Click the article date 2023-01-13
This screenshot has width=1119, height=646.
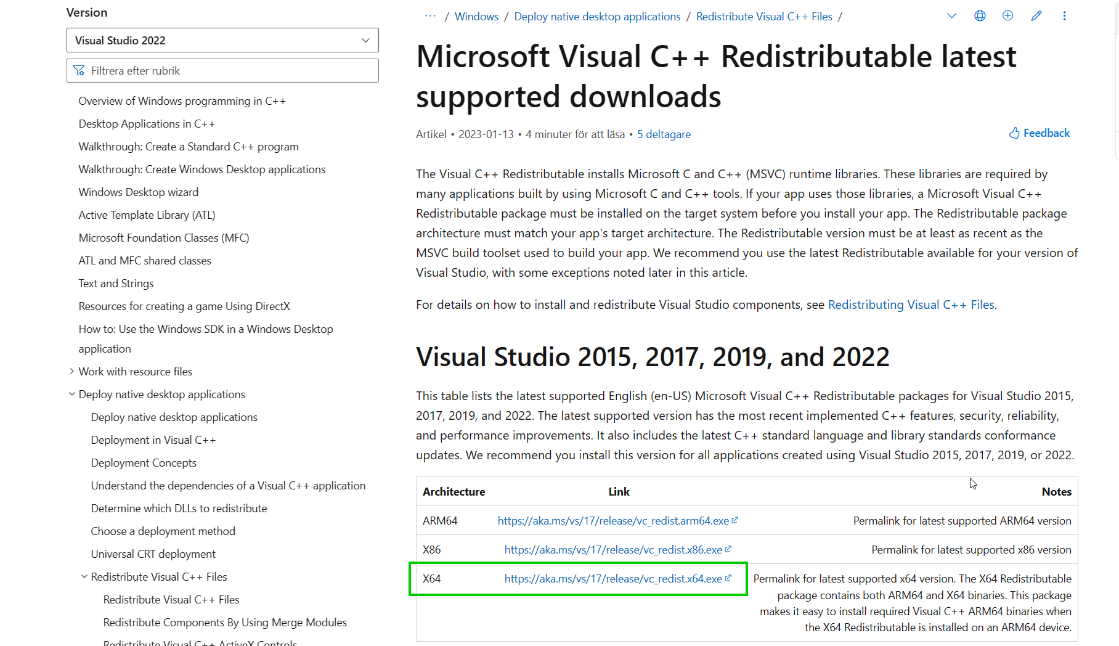pyautogui.click(x=486, y=134)
